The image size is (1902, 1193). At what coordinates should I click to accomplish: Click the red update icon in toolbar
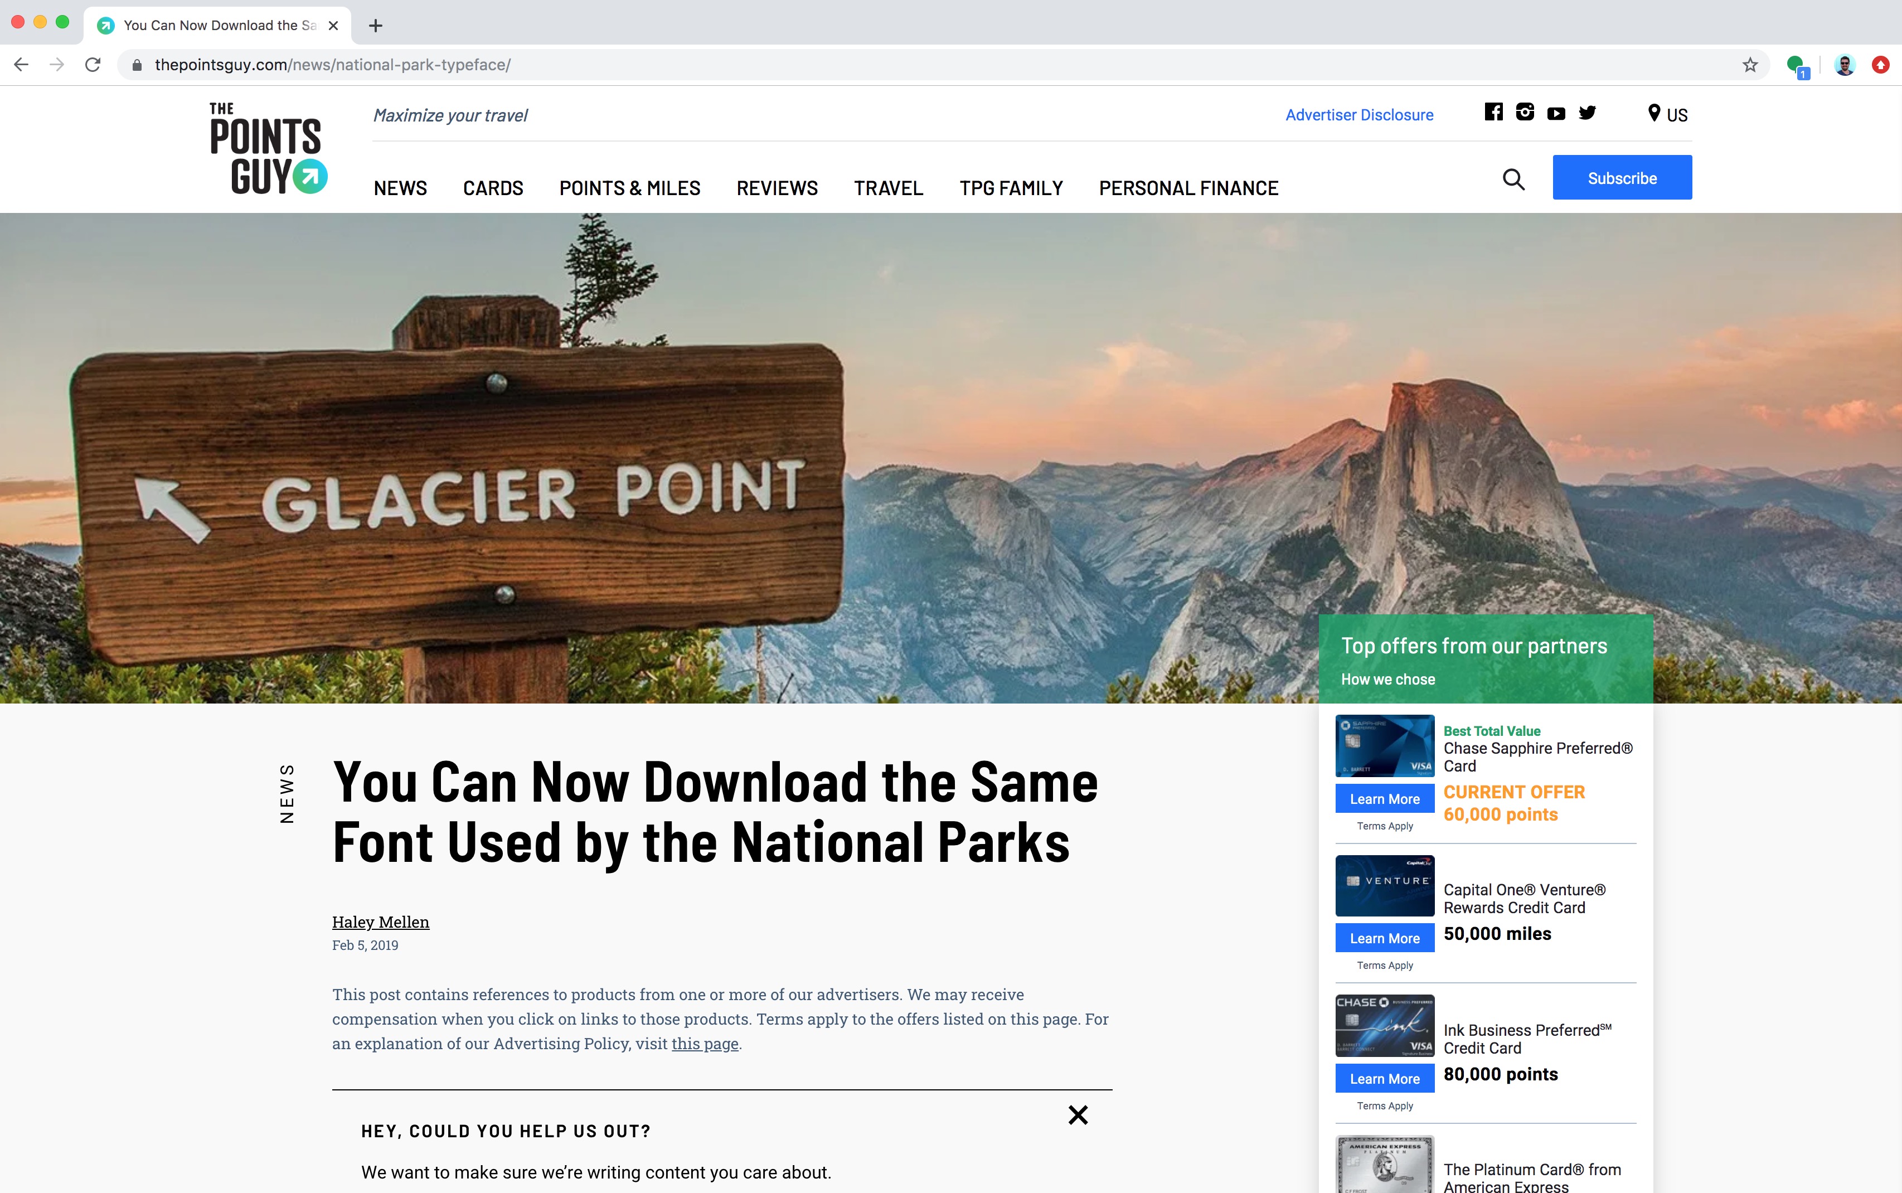[x=1881, y=65]
